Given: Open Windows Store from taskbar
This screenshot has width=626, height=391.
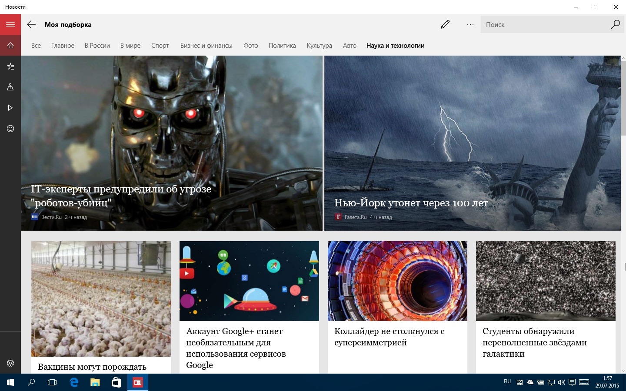Looking at the screenshot, I should (116, 382).
